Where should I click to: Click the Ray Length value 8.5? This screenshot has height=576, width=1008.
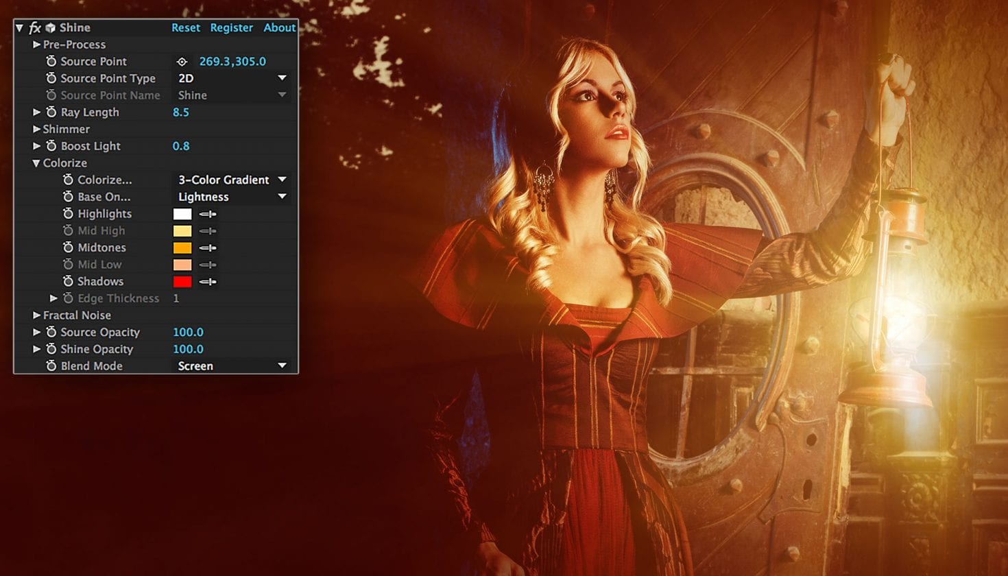pyautogui.click(x=181, y=112)
